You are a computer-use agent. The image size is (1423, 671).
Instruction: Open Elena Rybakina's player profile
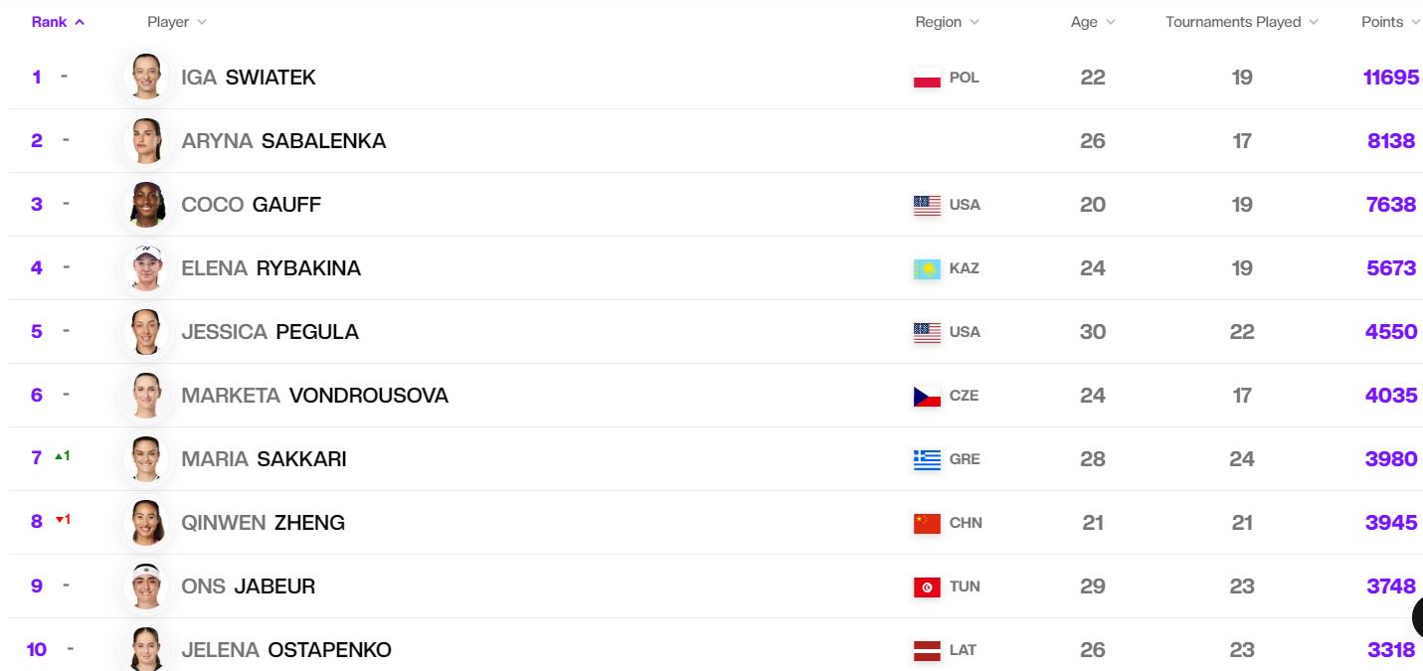tap(270, 268)
